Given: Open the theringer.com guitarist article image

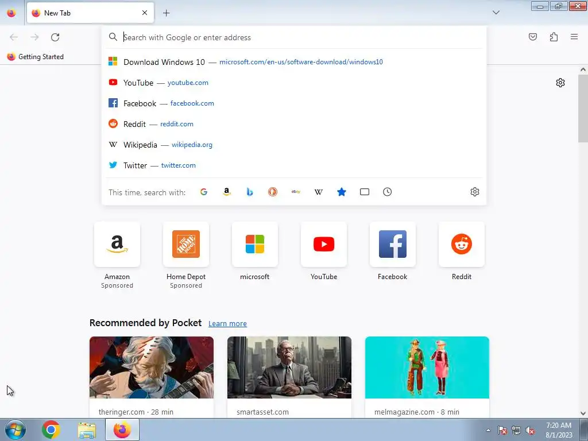Looking at the screenshot, I should click(152, 367).
